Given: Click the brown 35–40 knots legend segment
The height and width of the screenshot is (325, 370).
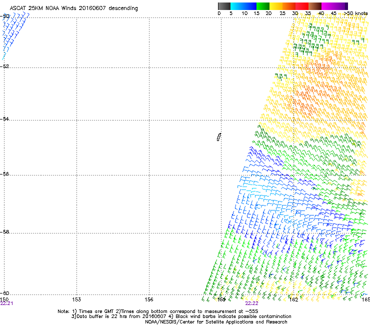Looking at the screenshot, I should (x=315, y=6).
